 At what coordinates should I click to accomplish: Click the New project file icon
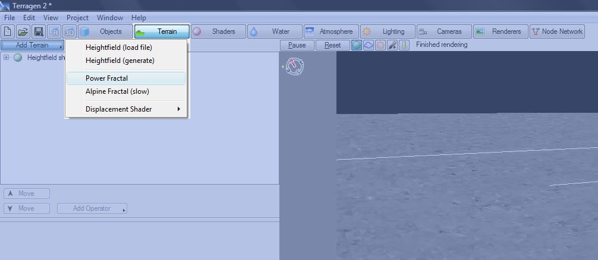tap(8, 31)
